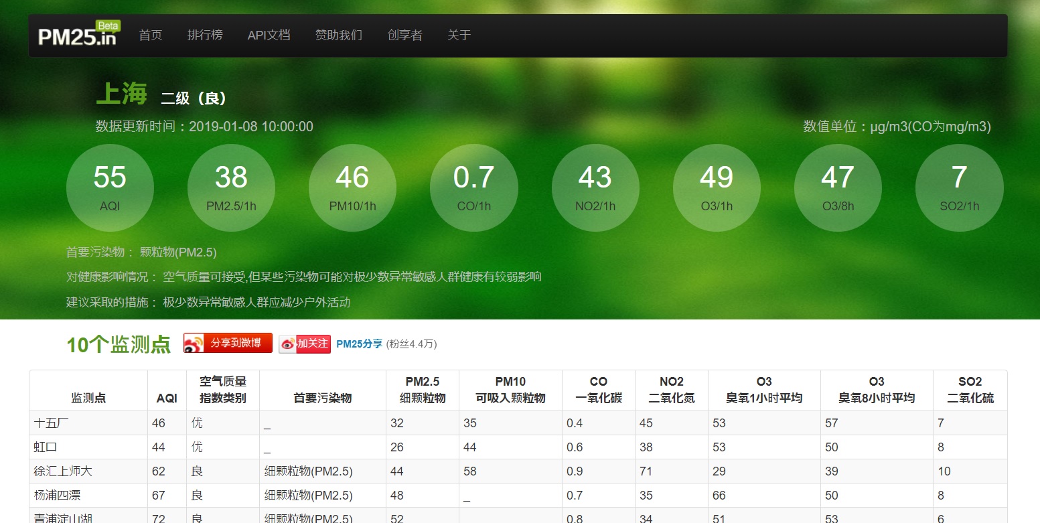Open the 首页 home menu item
The width and height of the screenshot is (1040, 523).
point(151,35)
